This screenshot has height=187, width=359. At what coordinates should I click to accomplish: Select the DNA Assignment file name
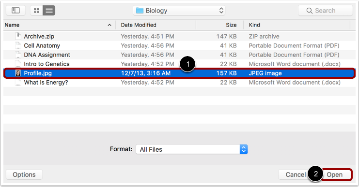click(x=47, y=55)
